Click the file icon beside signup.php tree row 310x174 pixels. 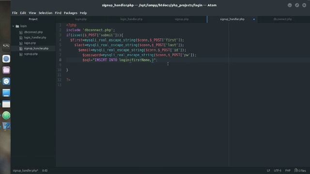(x=21, y=54)
